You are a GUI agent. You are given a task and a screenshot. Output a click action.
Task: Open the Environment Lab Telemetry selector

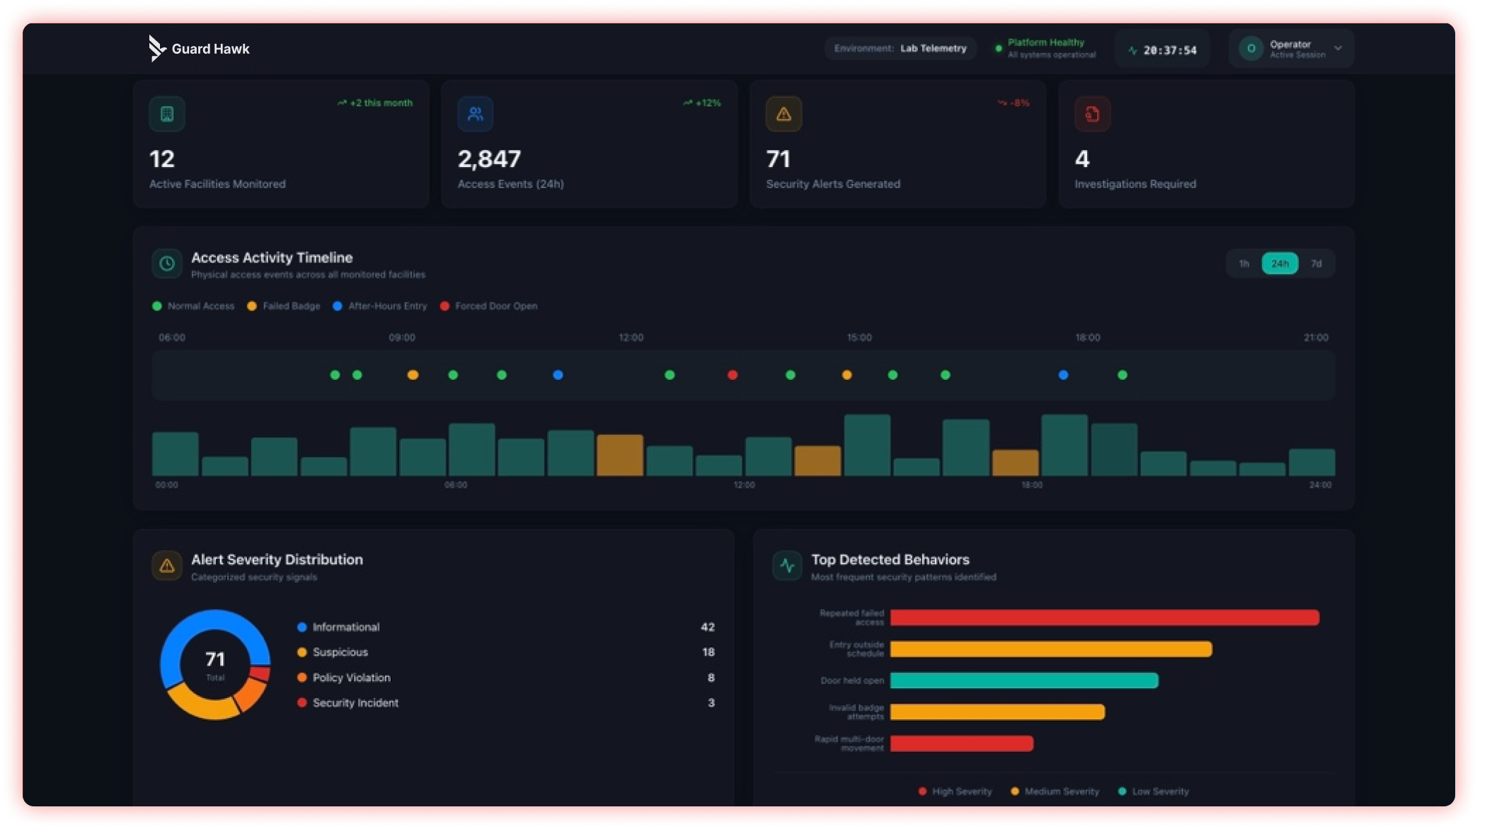pyautogui.click(x=900, y=48)
